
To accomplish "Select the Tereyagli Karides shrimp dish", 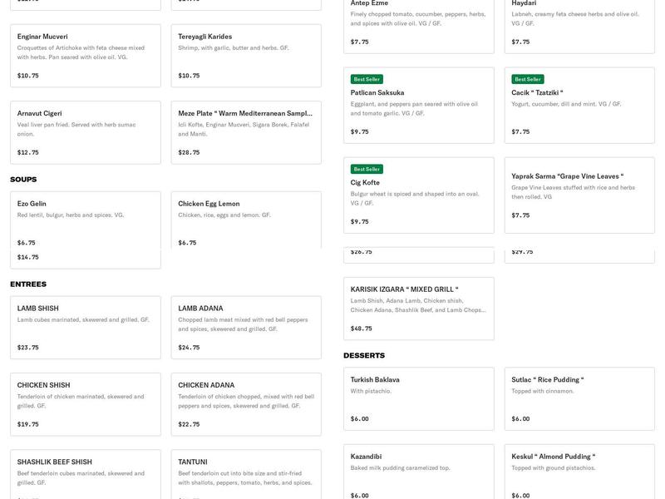I will 246,56.
